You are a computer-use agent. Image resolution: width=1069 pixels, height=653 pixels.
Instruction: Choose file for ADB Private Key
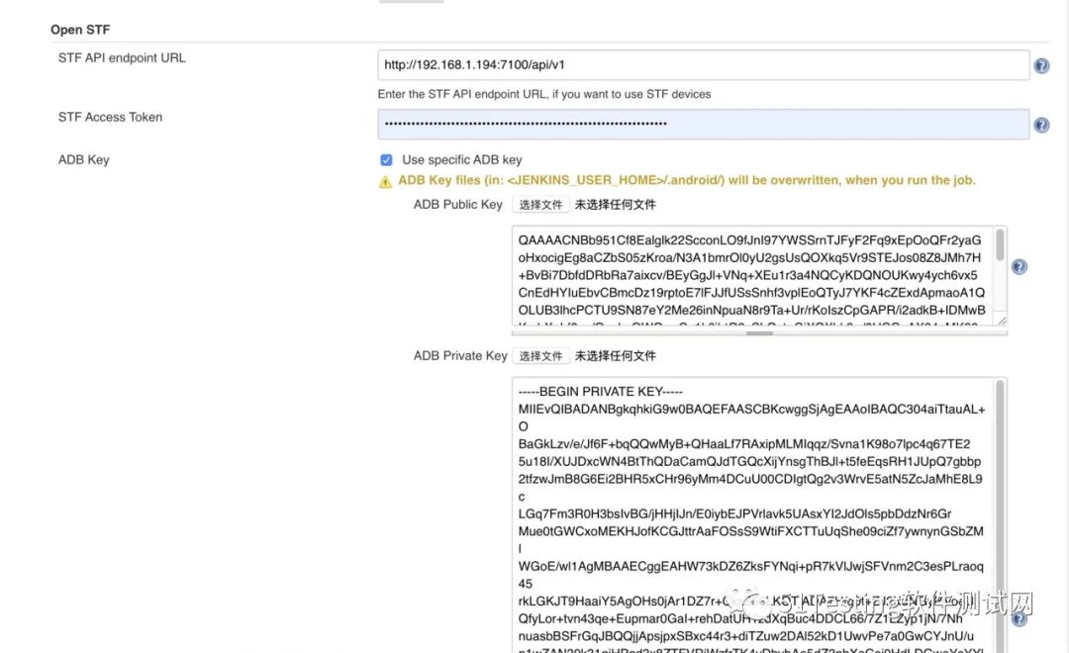pyautogui.click(x=540, y=356)
